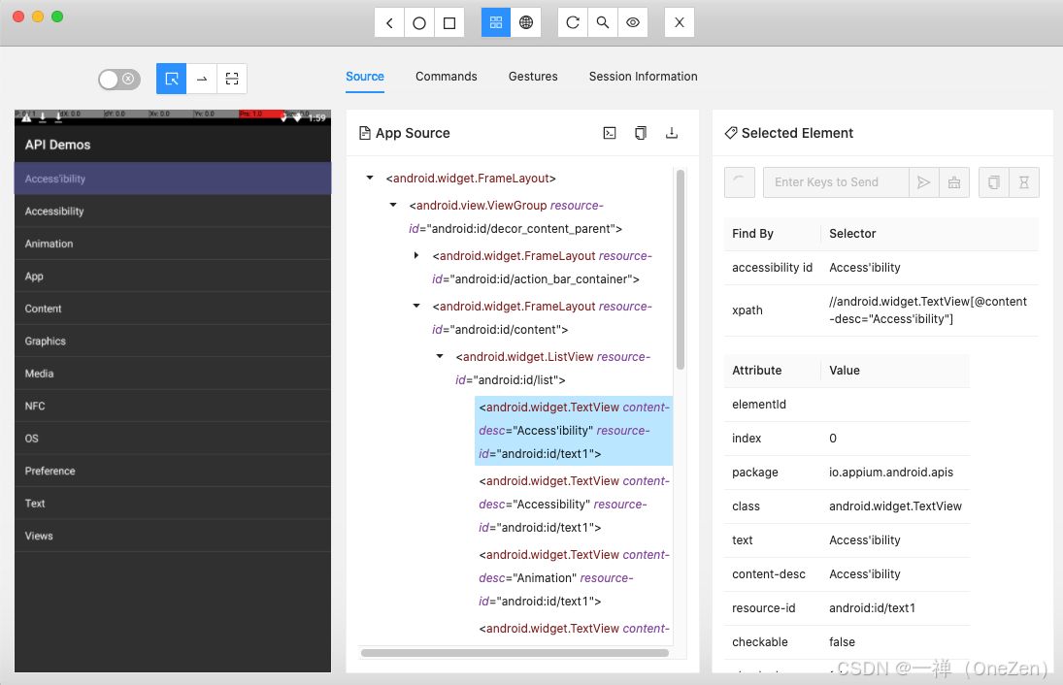Click the io.appium.android.apis package value
Image resolution: width=1063 pixels, height=685 pixels.
[x=891, y=473]
